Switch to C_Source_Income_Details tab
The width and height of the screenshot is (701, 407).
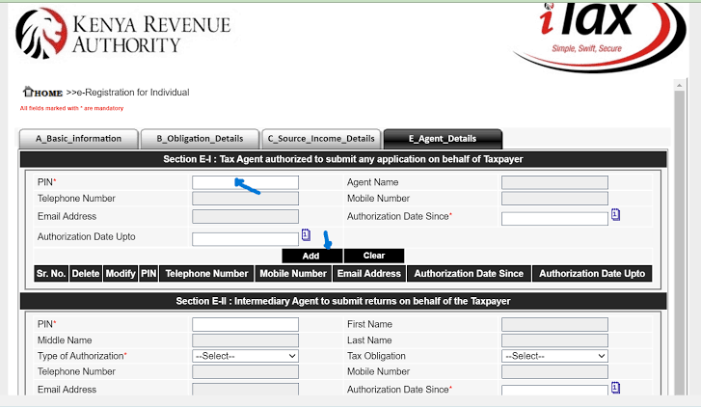(x=321, y=139)
